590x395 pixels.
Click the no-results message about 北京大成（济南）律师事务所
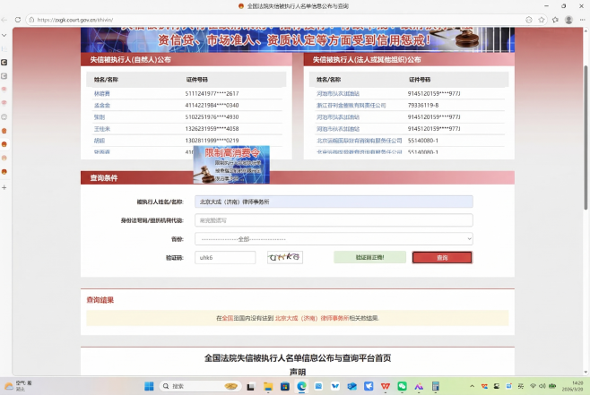tap(298, 318)
